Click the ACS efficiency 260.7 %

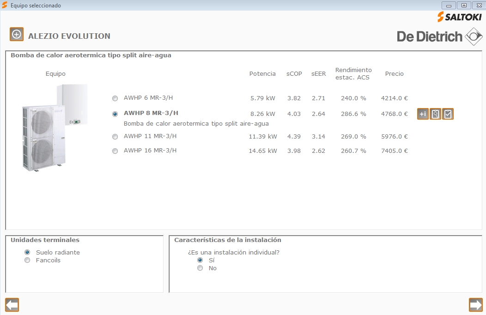click(353, 151)
